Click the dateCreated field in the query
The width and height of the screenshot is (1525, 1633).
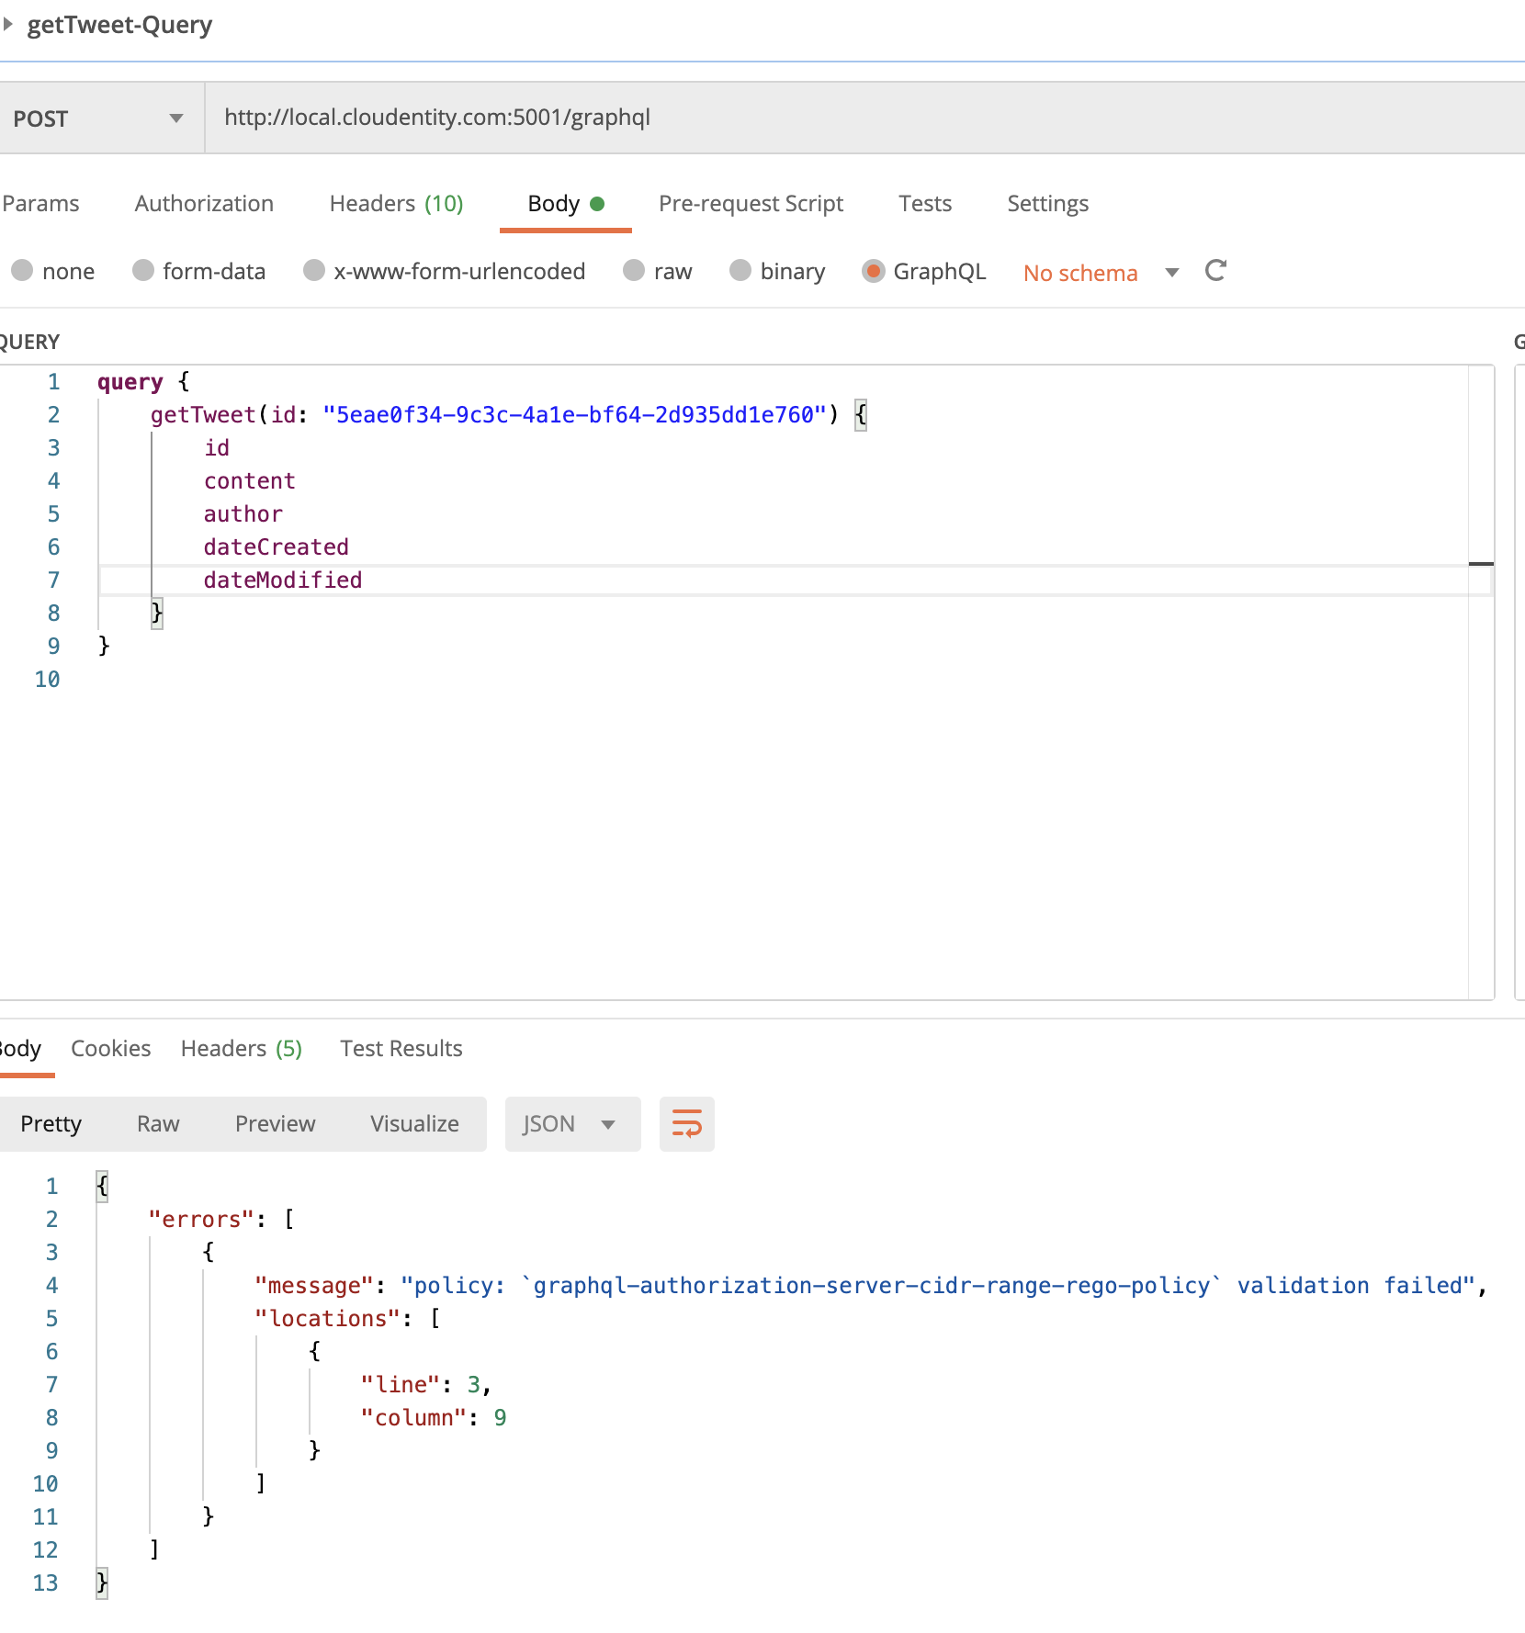click(276, 547)
